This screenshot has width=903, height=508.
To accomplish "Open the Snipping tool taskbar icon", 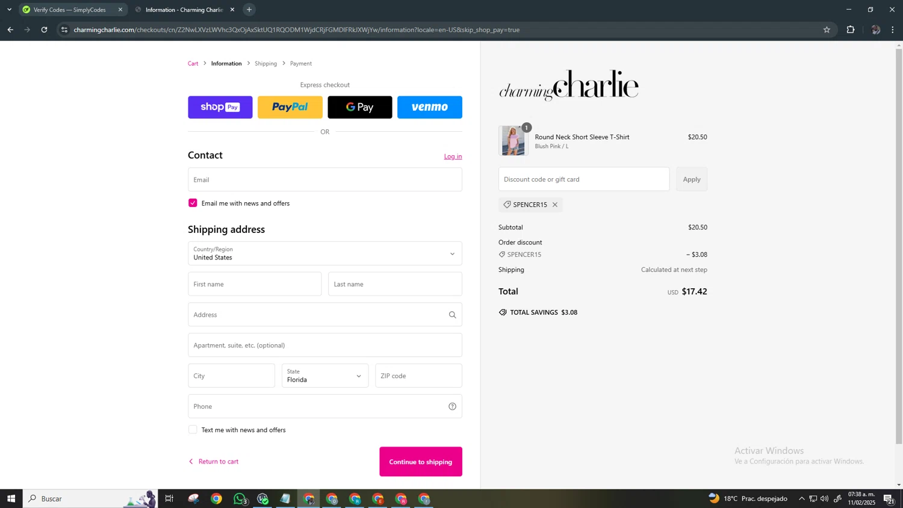I will click(193, 498).
